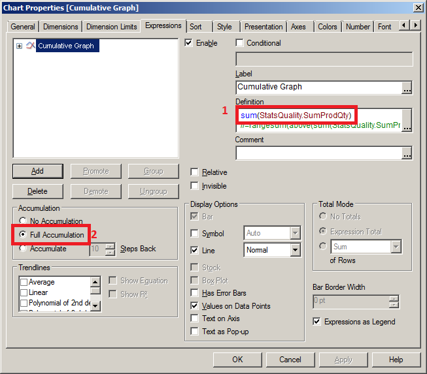Open the Total Mode Sum dropdown

(396, 247)
